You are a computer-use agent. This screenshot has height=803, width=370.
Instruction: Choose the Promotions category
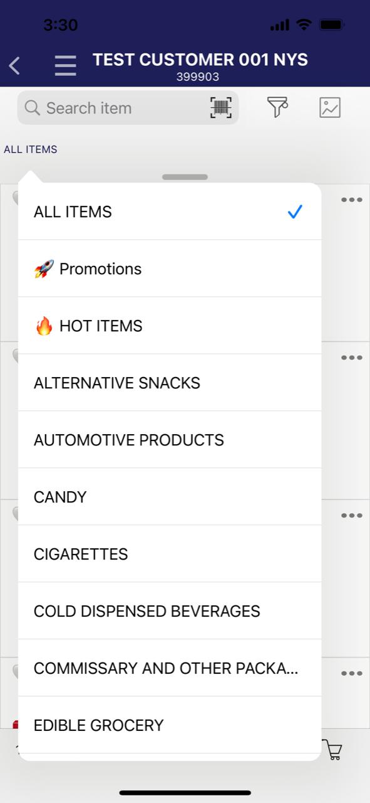(x=170, y=269)
